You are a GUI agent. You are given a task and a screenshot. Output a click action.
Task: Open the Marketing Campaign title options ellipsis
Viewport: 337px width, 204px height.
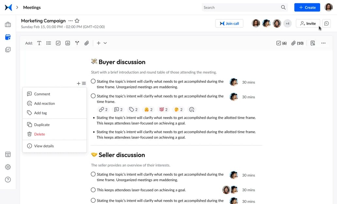[71, 21]
